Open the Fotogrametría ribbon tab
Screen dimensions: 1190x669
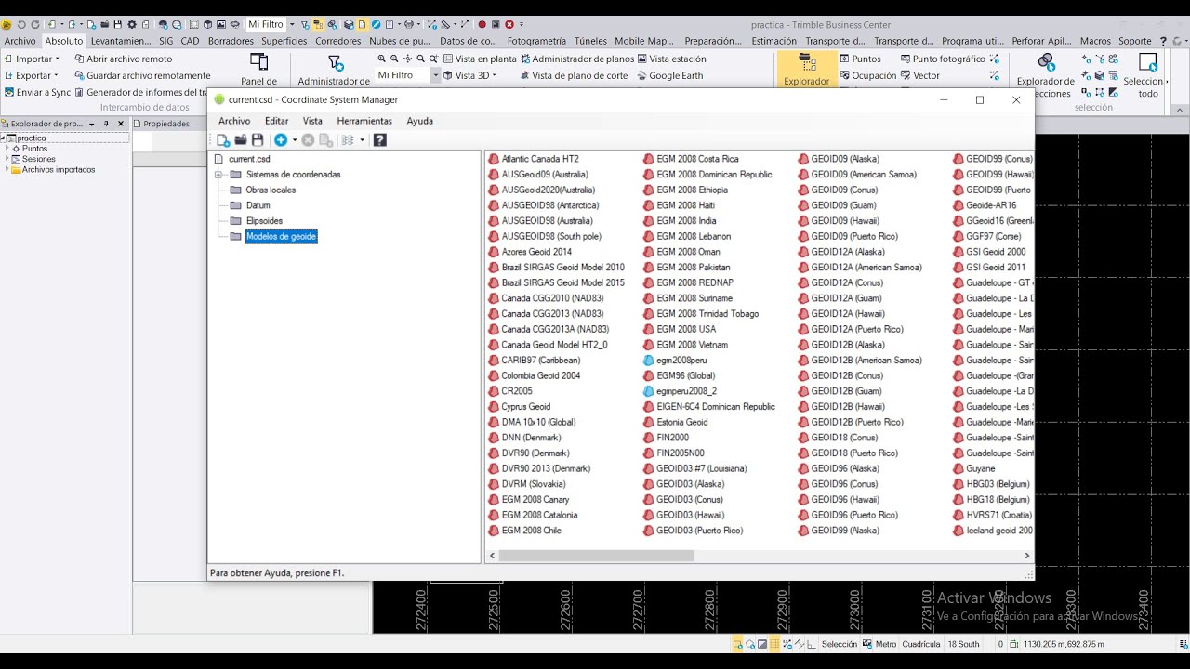click(536, 41)
